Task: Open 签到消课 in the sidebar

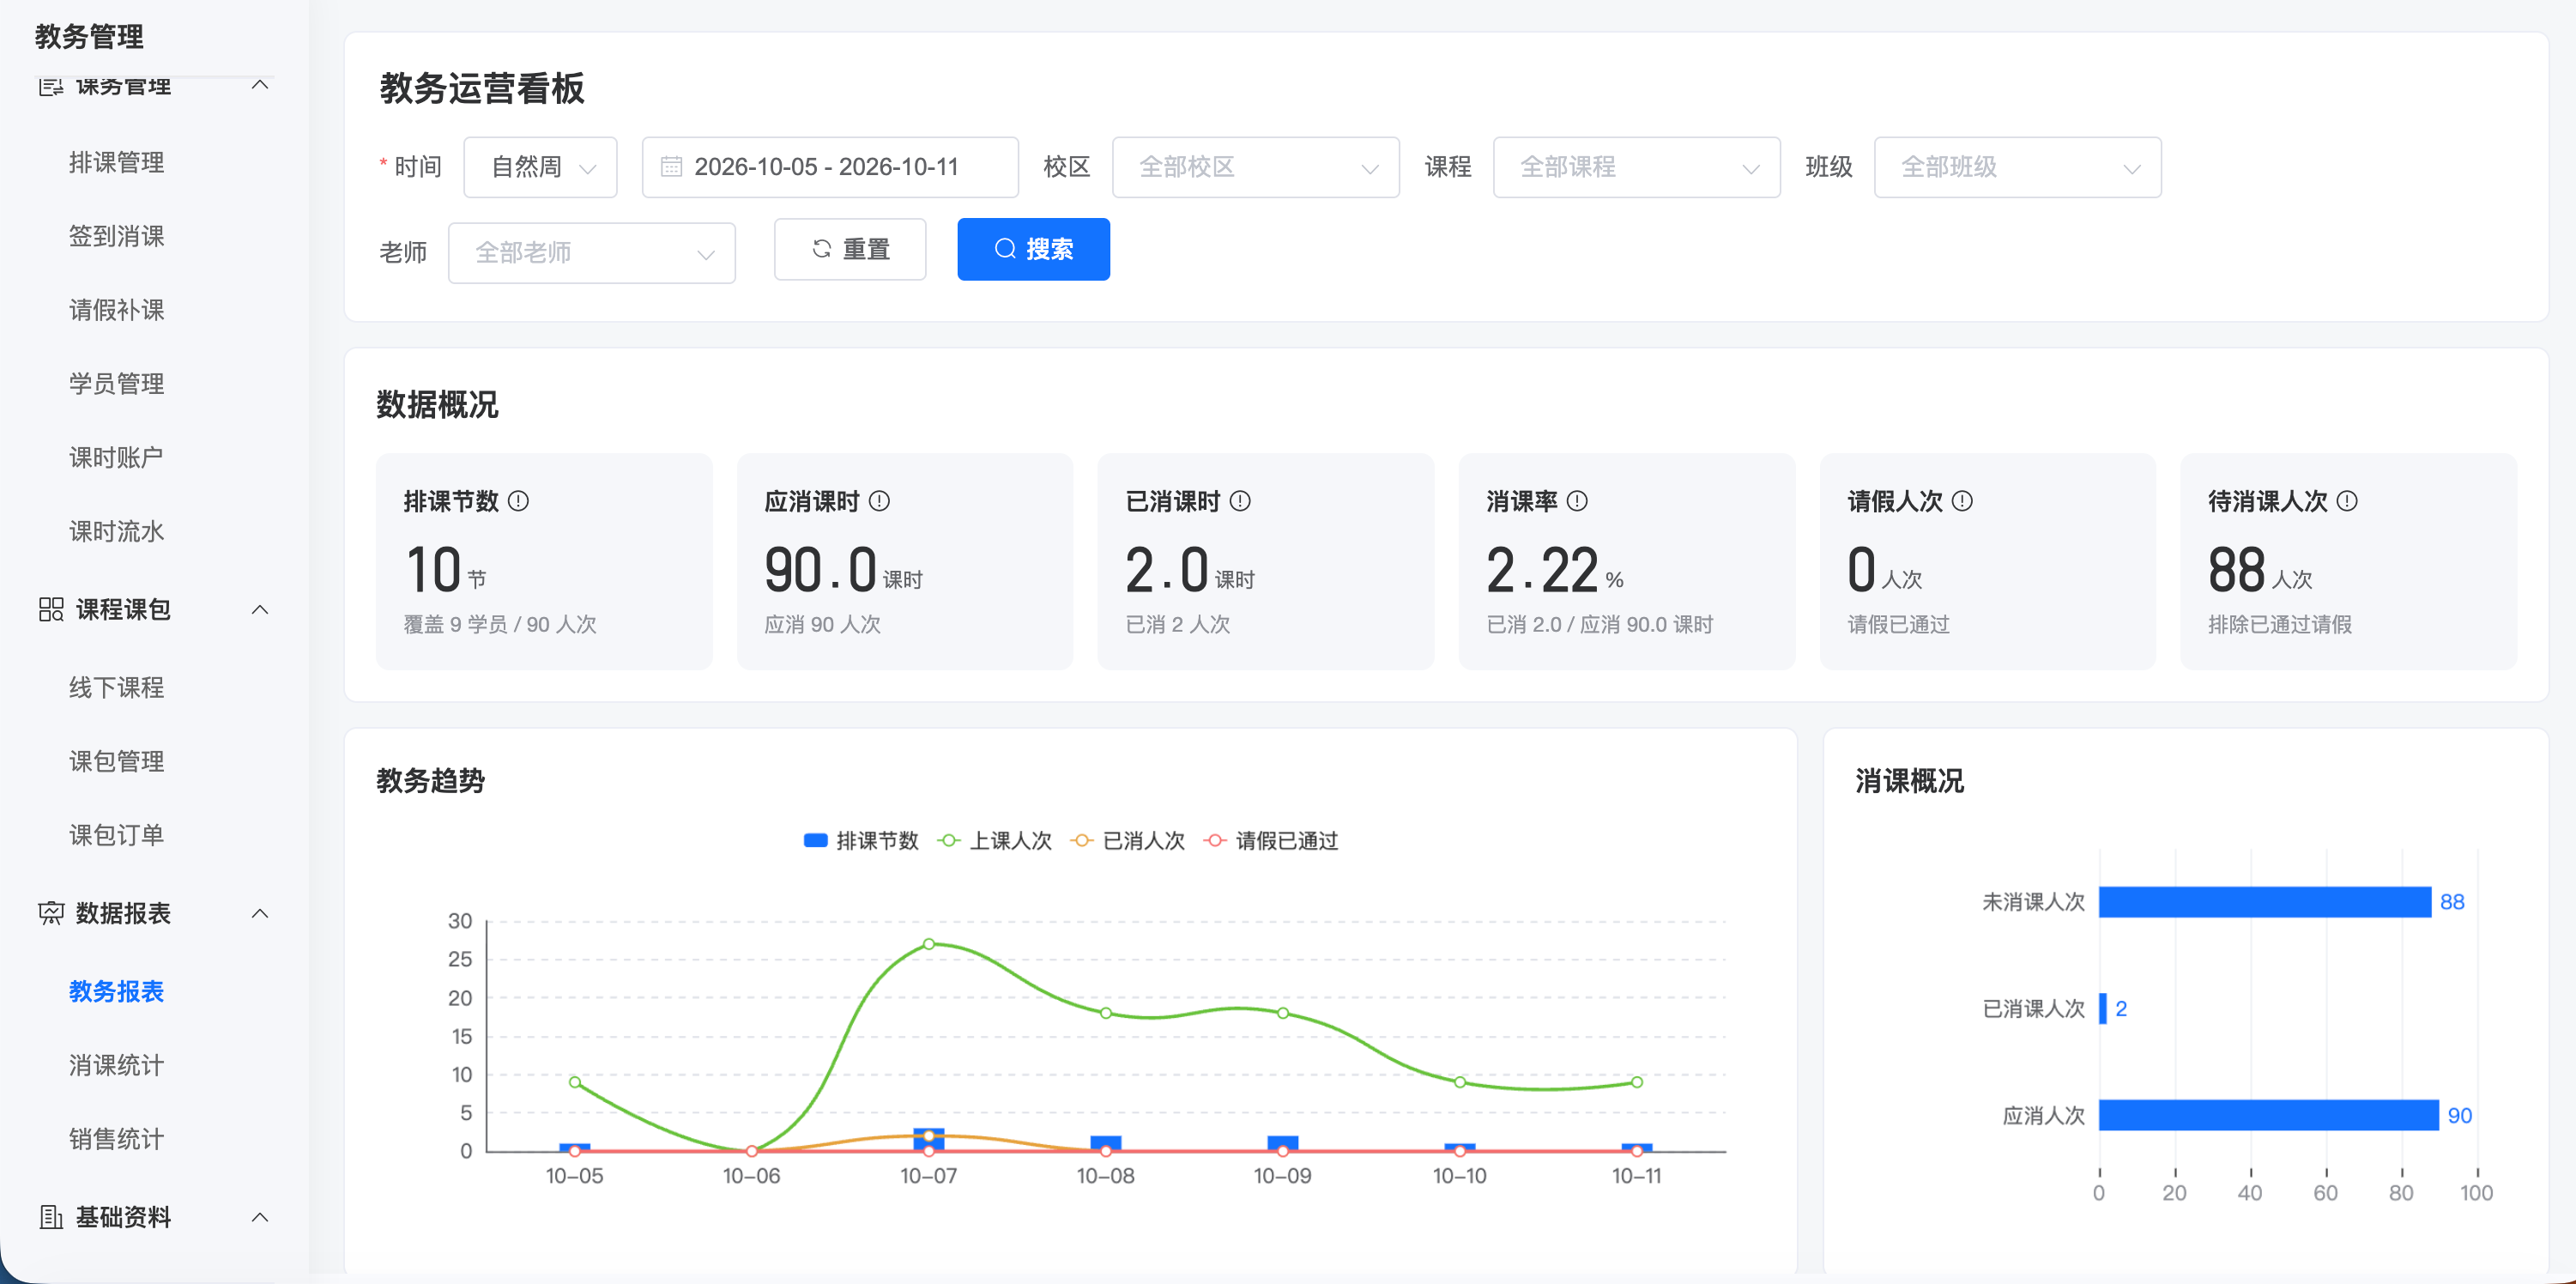Action: click(x=116, y=236)
